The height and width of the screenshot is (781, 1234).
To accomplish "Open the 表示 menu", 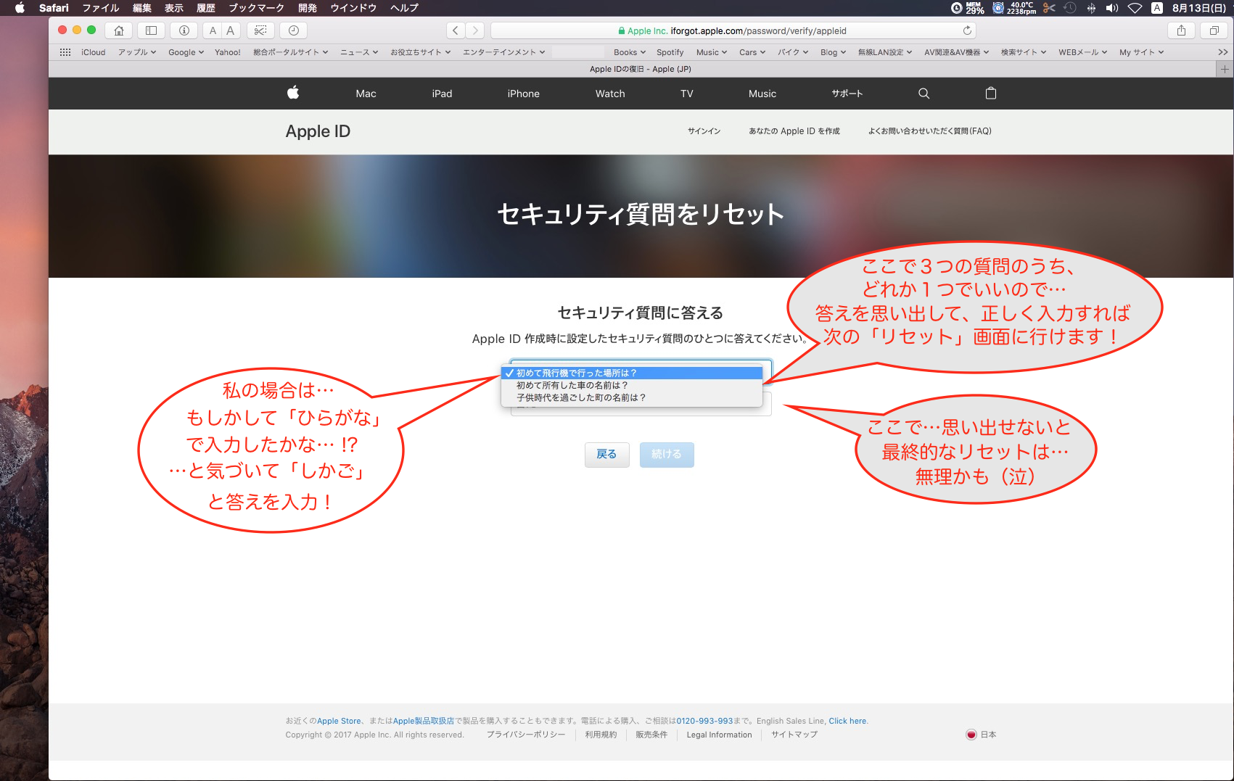I will pyautogui.click(x=174, y=8).
